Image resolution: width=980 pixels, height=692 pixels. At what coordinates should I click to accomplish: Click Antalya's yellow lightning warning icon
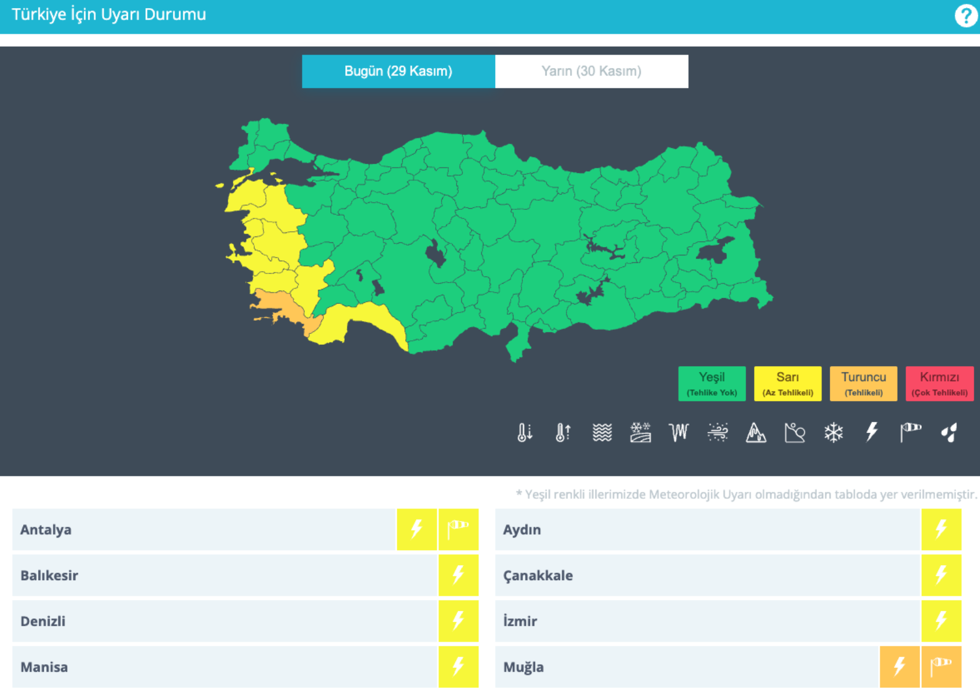[417, 529]
